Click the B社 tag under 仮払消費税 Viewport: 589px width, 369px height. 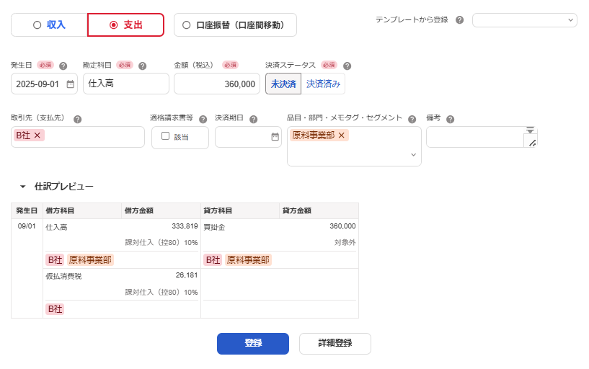tap(55, 309)
